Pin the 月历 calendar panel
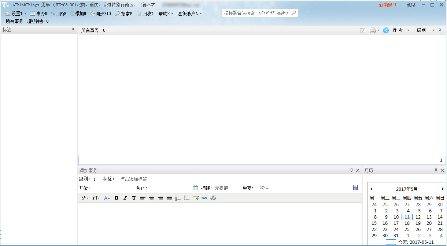This screenshot has height=246, width=447. click(436, 170)
